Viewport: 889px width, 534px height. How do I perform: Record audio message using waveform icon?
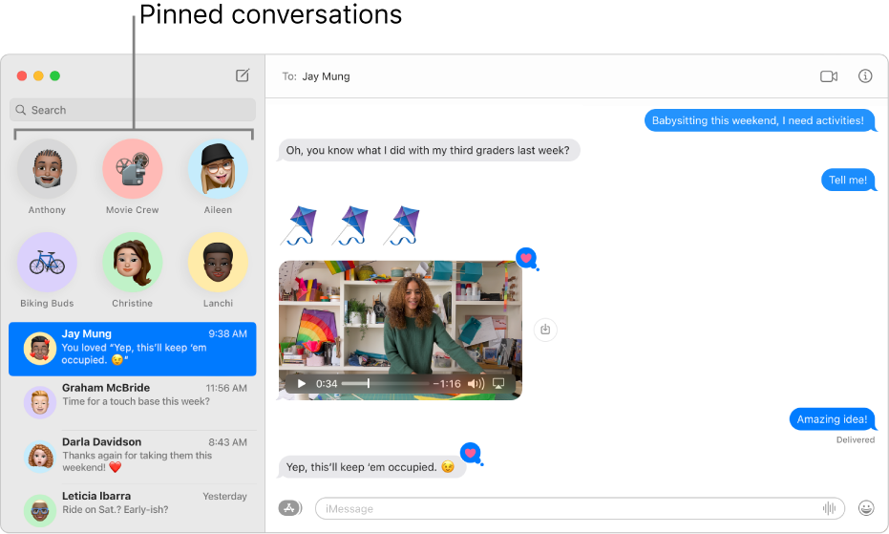coord(829,508)
